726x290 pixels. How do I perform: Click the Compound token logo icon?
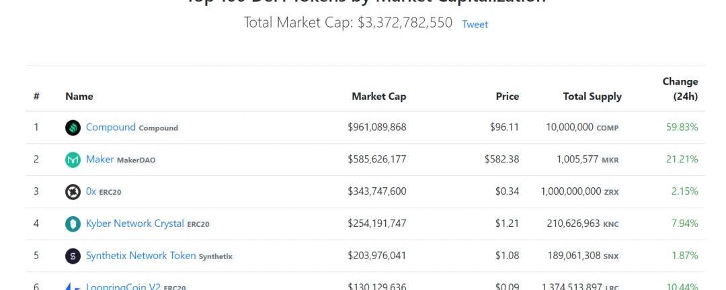[73, 128]
